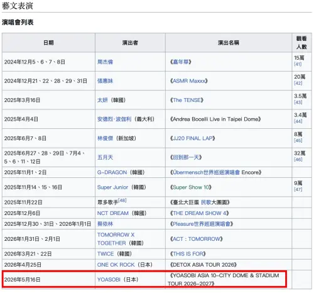This screenshot has height=293, width=314.
Task: Open the Übermensch世界巡迴演唱會 link
Action: [x=206, y=172]
